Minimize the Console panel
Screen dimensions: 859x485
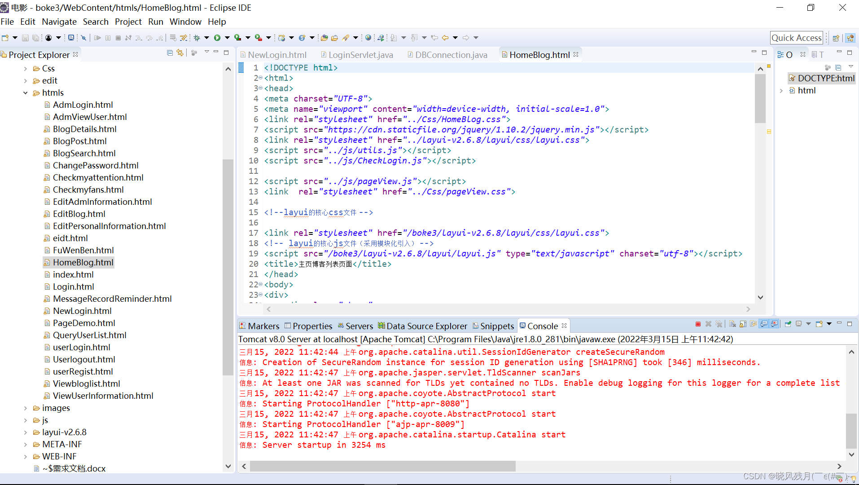839,323
